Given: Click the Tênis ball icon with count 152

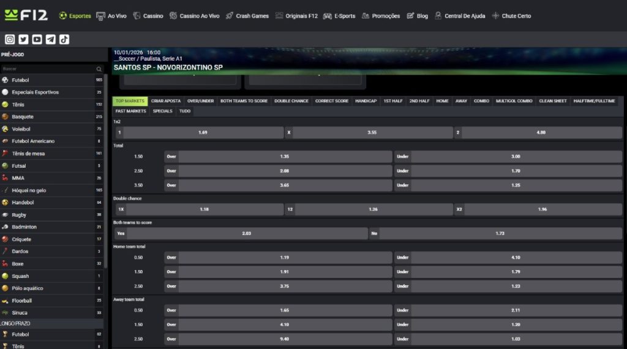Looking at the screenshot, I should [5, 104].
